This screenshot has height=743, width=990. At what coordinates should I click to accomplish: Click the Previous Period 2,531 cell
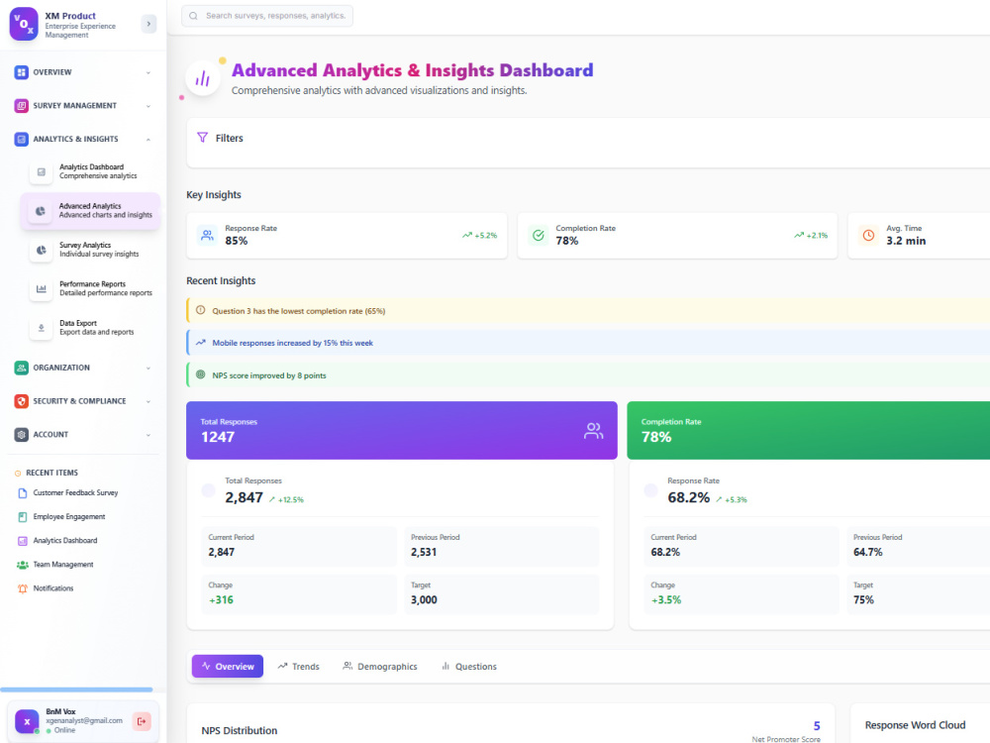(x=501, y=546)
